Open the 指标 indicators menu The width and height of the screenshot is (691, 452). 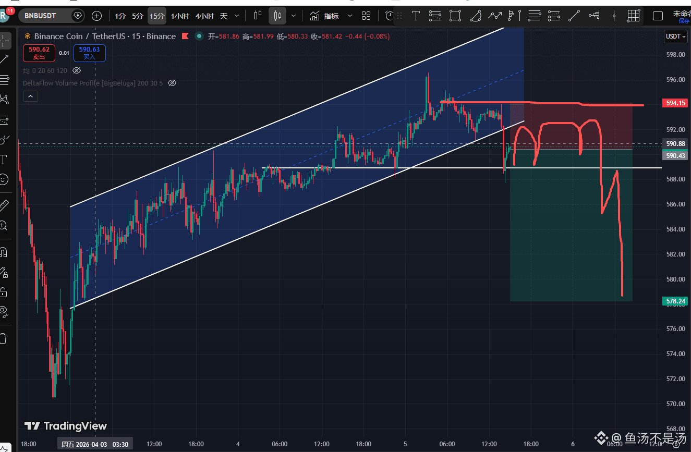click(x=324, y=16)
